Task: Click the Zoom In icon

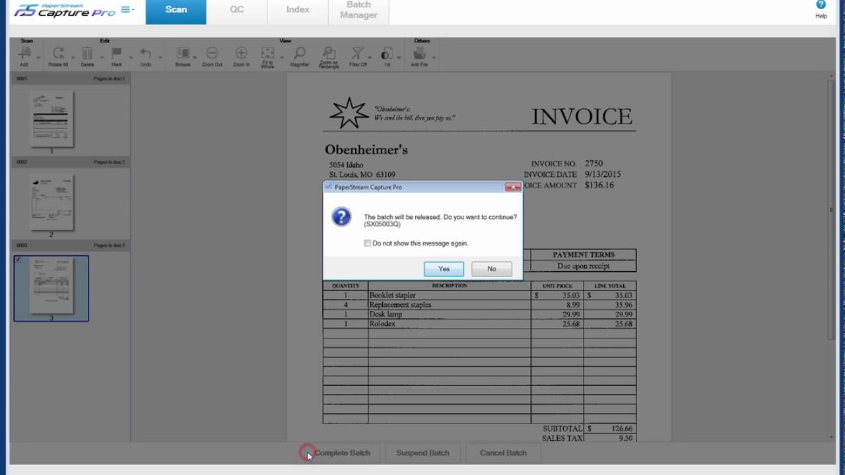Action: tap(241, 53)
